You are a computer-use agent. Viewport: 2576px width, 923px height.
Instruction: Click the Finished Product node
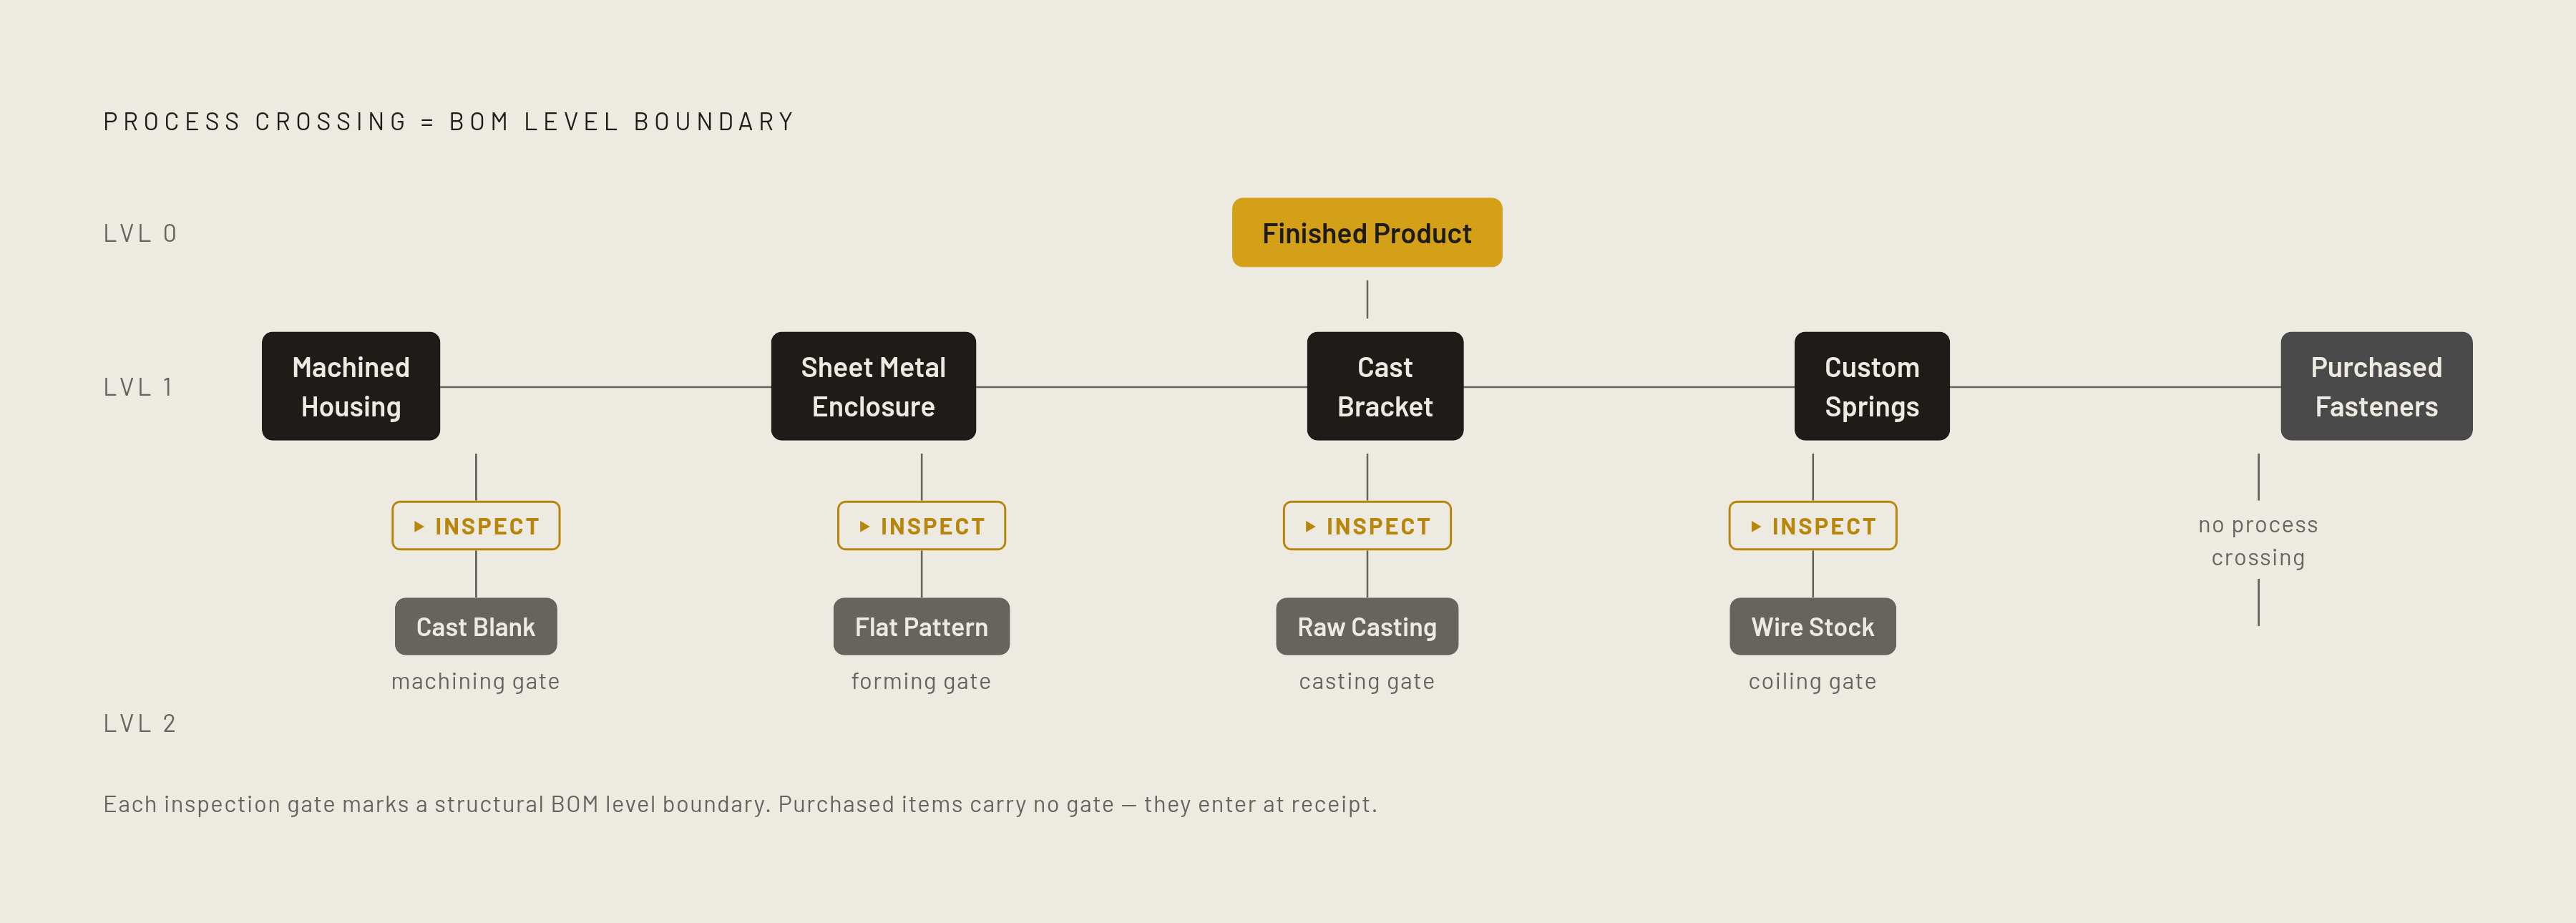pos(1366,232)
